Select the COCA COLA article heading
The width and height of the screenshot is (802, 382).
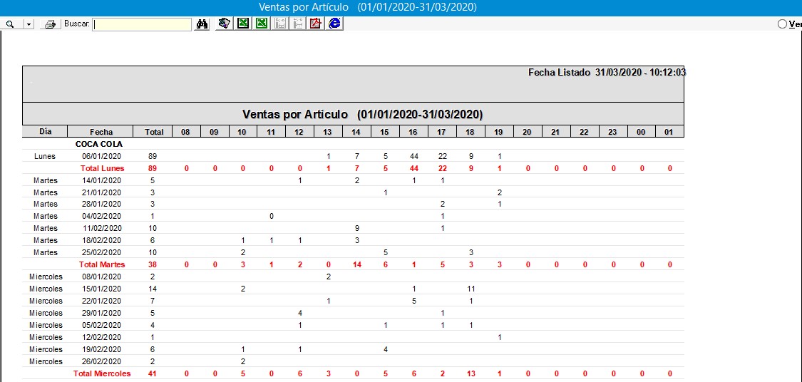pyautogui.click(x=98, y=144)
